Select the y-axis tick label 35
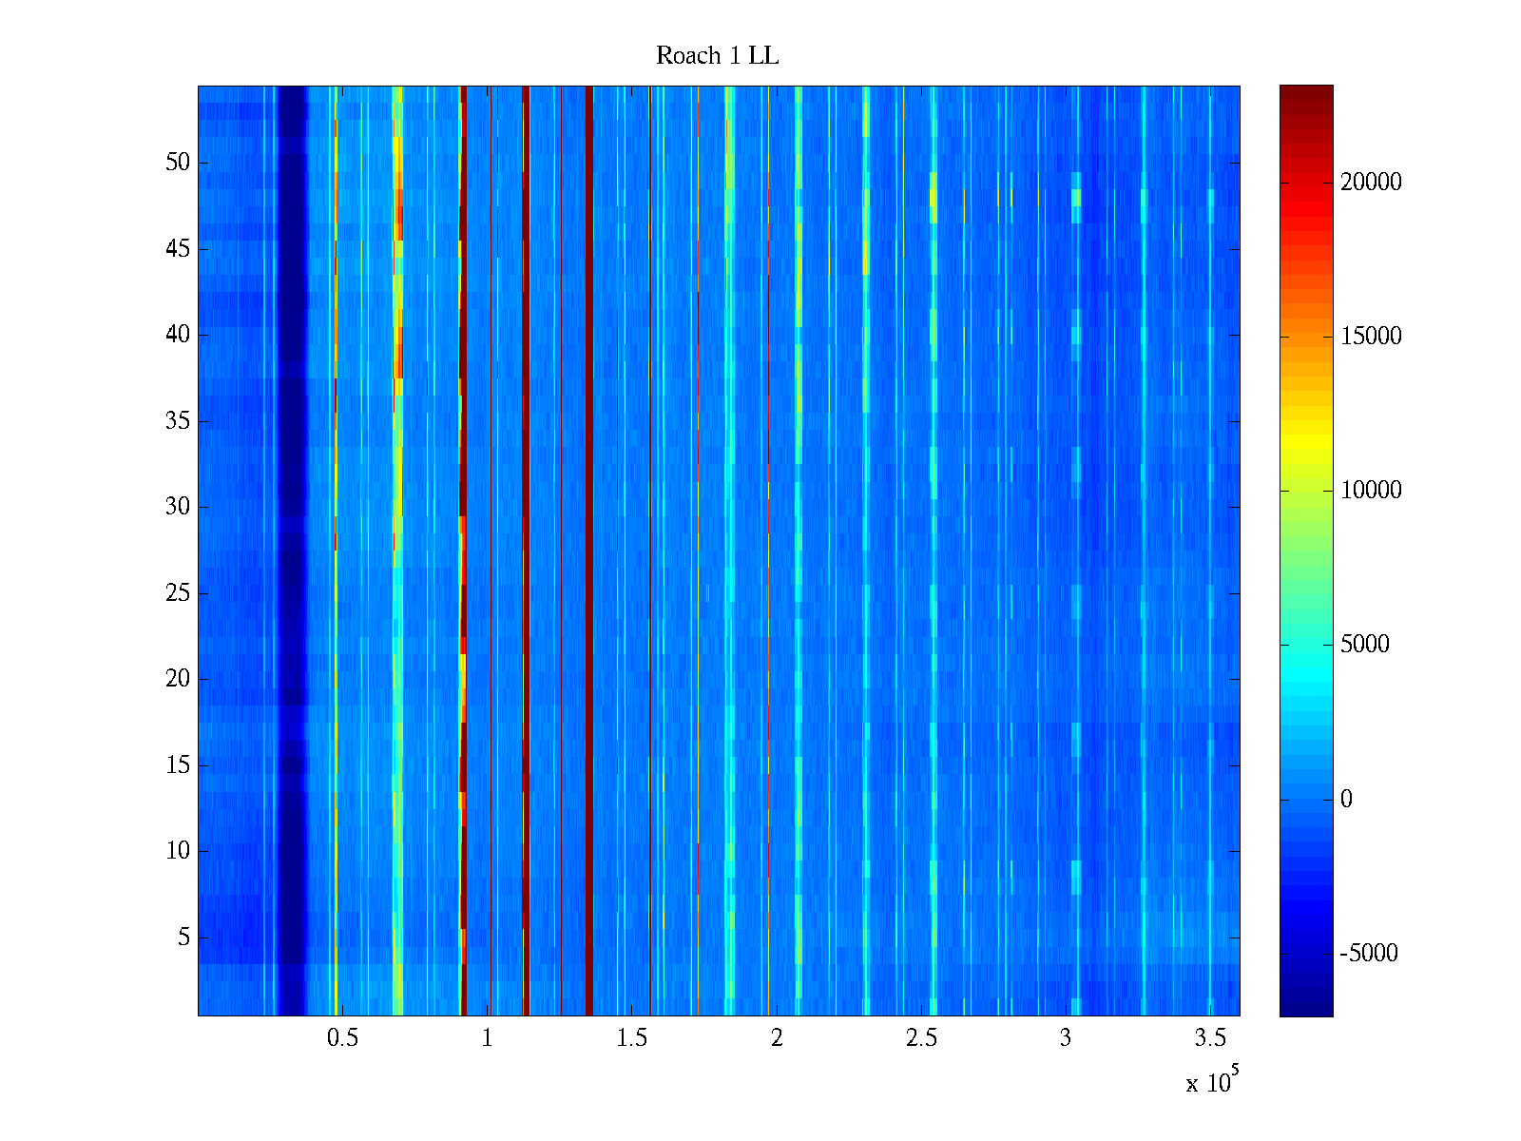Viewport: 1521px width, 1141px height. point(178,421)
